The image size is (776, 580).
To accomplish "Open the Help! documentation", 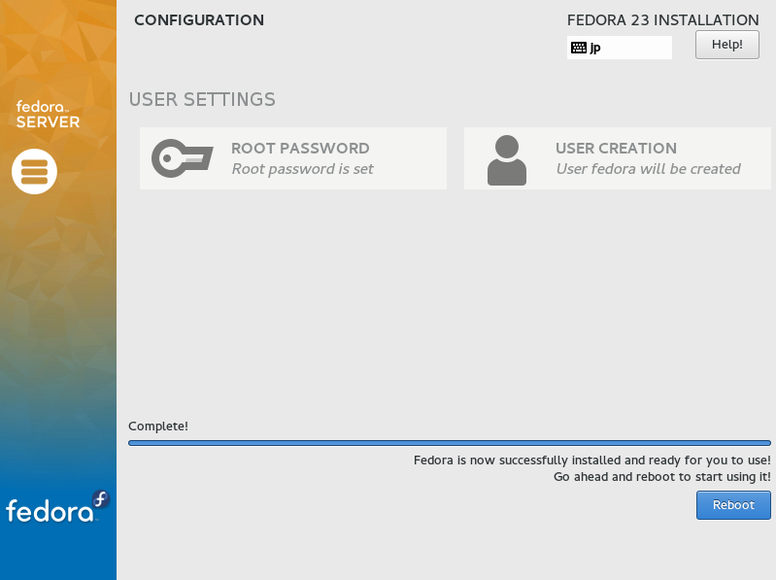I will [x=727, y=45].
